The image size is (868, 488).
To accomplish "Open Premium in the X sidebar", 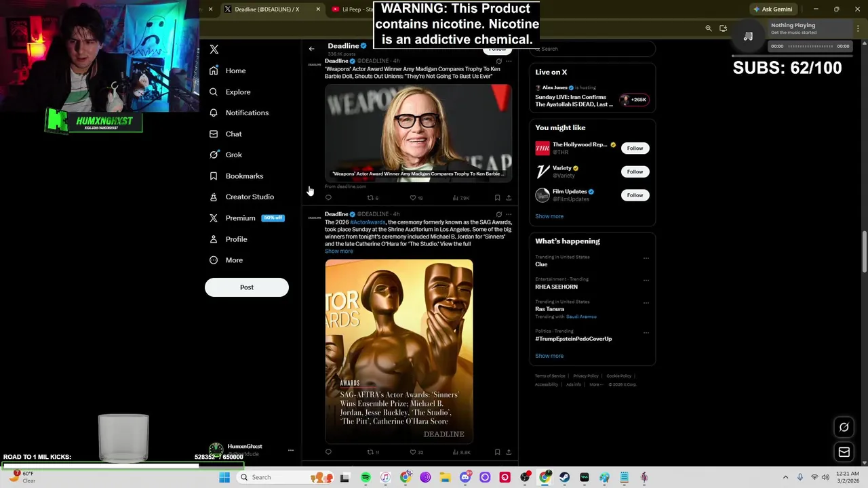I will tap(246, 218).
